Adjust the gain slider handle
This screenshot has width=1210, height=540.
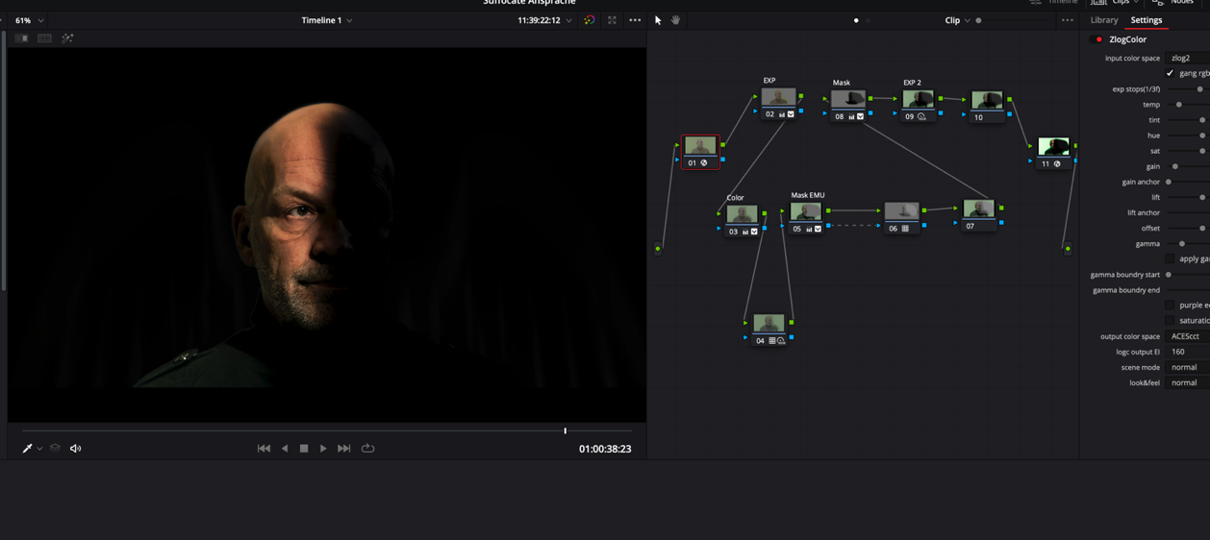click(x=1175, y=167)
